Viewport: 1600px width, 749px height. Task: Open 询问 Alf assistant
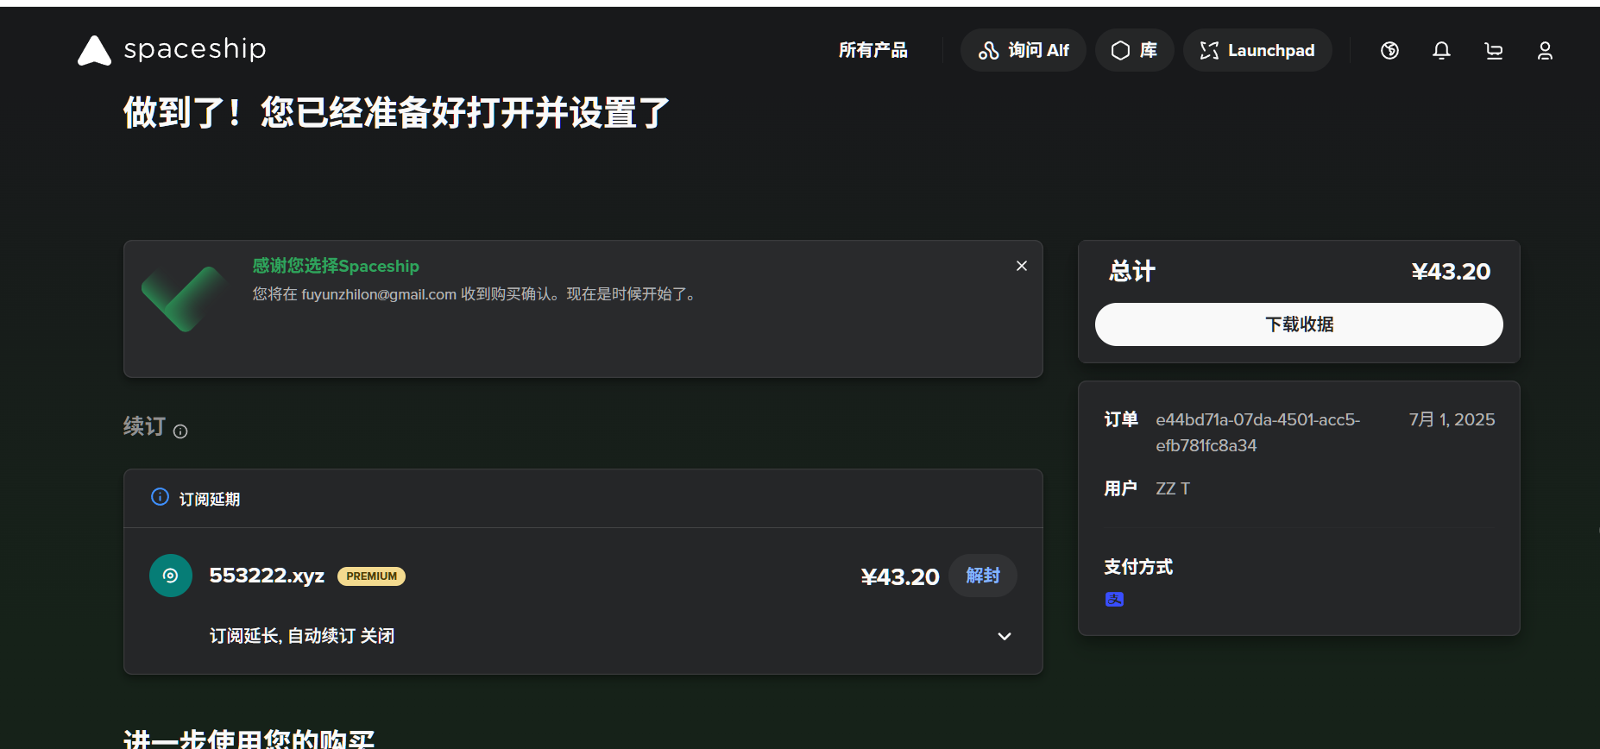point(1024,50)
